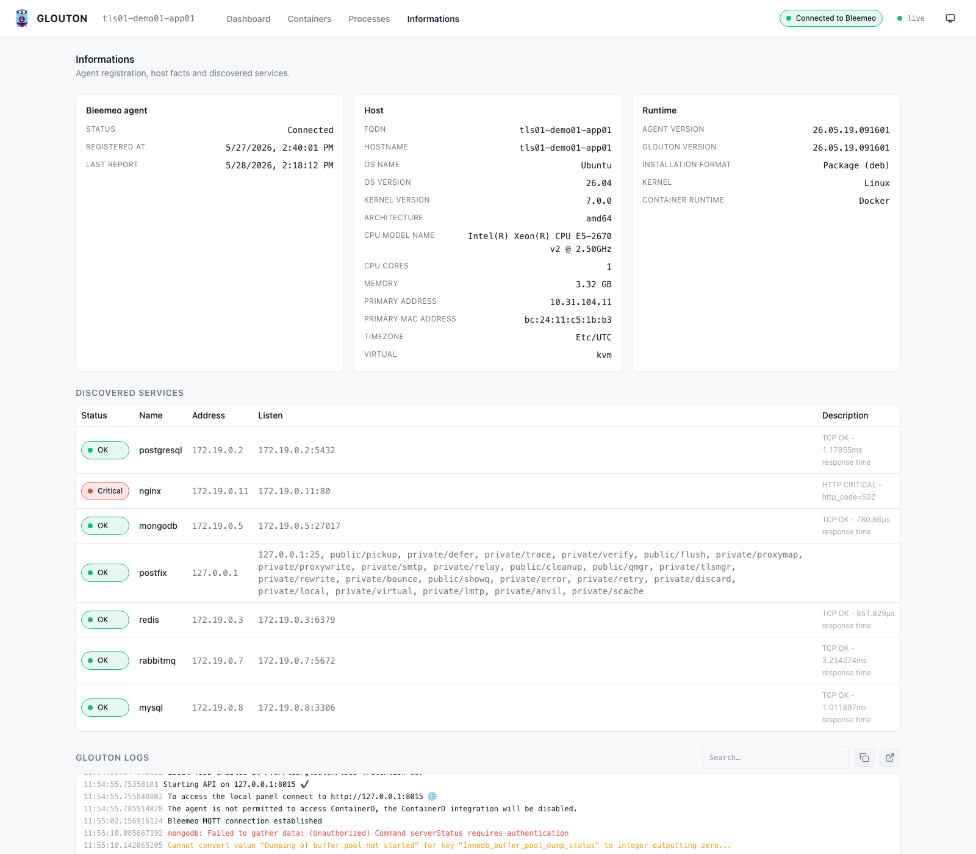Image resolution: width=976 pixels, height=854 pixels.
Task: Click listen address 172.19.0.7:5672
Action: [x=296, y=661]
